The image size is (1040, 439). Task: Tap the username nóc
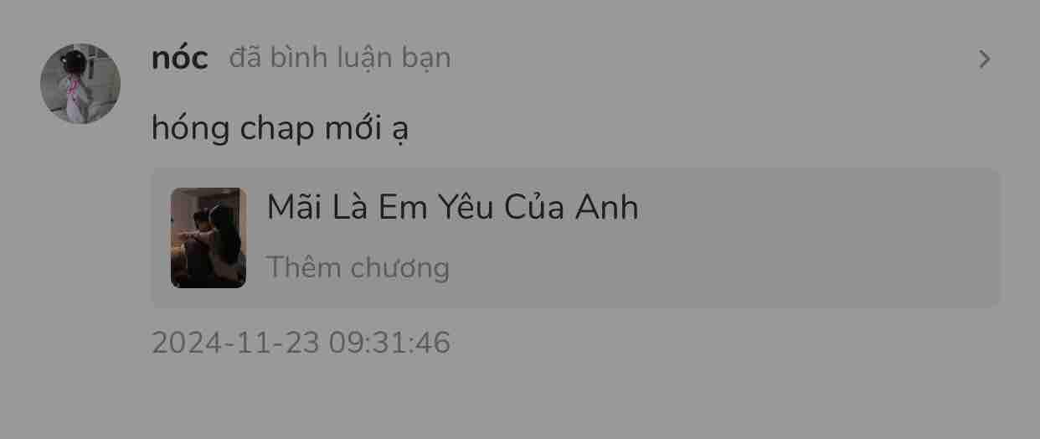pos(179,59)
